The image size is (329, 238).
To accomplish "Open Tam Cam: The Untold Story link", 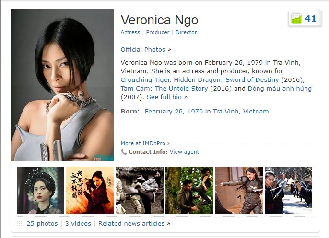I will tap(164, 88).
